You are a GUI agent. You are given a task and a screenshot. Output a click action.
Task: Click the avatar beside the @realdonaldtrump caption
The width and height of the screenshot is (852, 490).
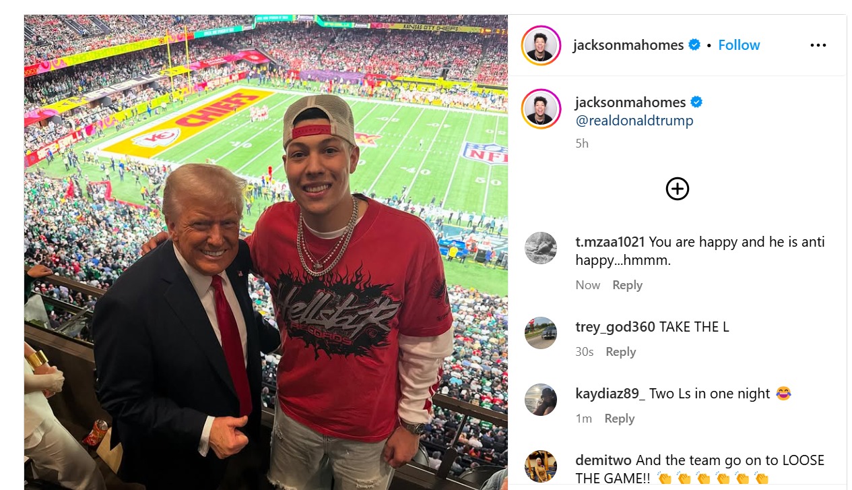[x=541, y=109]
